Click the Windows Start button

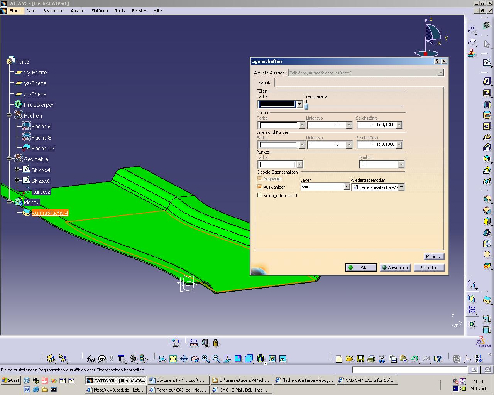pos(11,380)
